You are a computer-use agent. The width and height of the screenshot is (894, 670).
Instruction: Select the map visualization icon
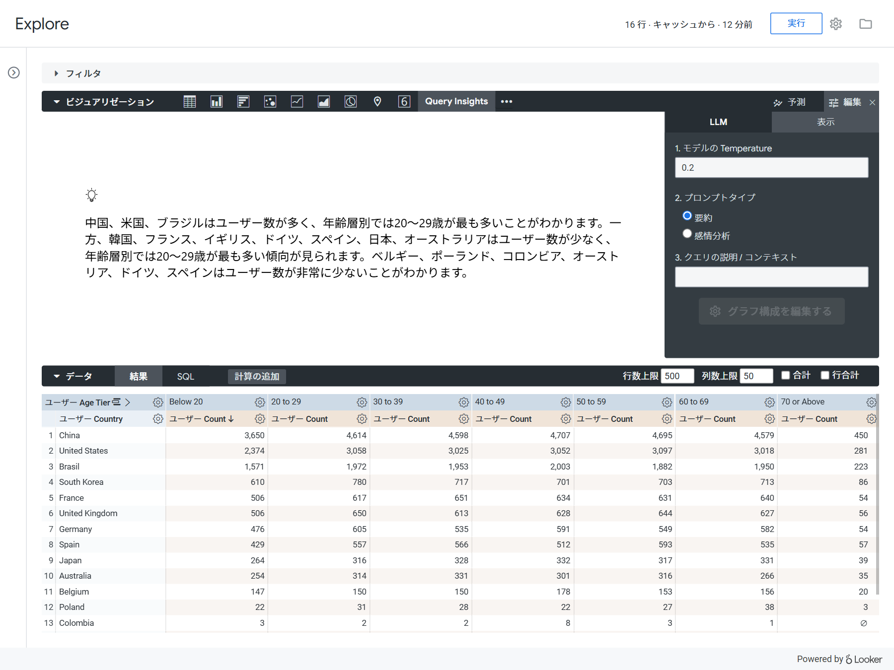point(377,102)
